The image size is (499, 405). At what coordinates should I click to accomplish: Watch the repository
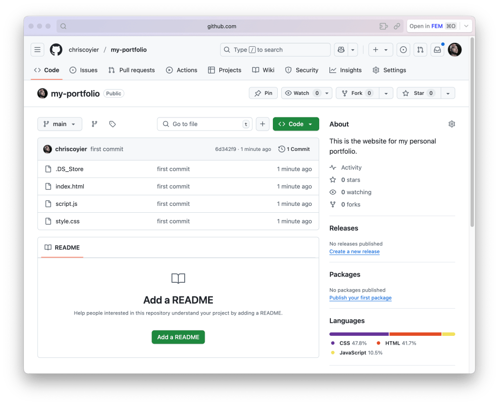tap(302, 92)
